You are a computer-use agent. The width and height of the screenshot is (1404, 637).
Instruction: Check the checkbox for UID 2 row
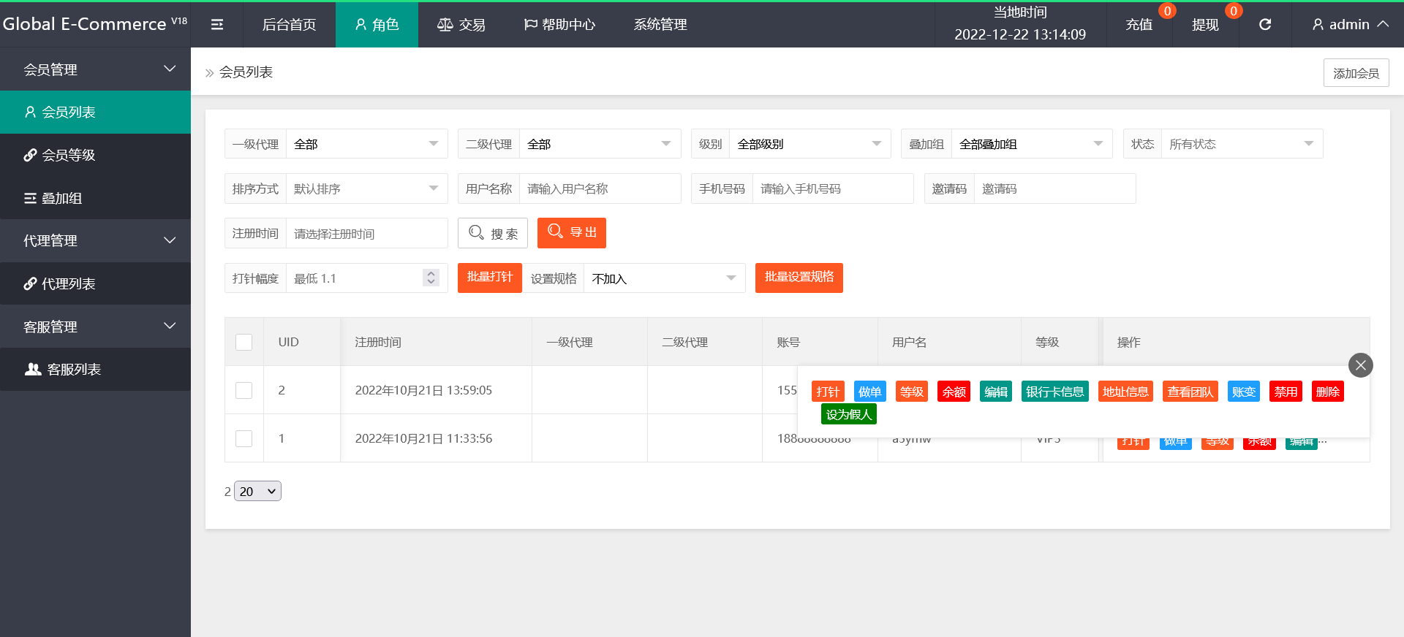pyautogui.click(x=244, y=390)
